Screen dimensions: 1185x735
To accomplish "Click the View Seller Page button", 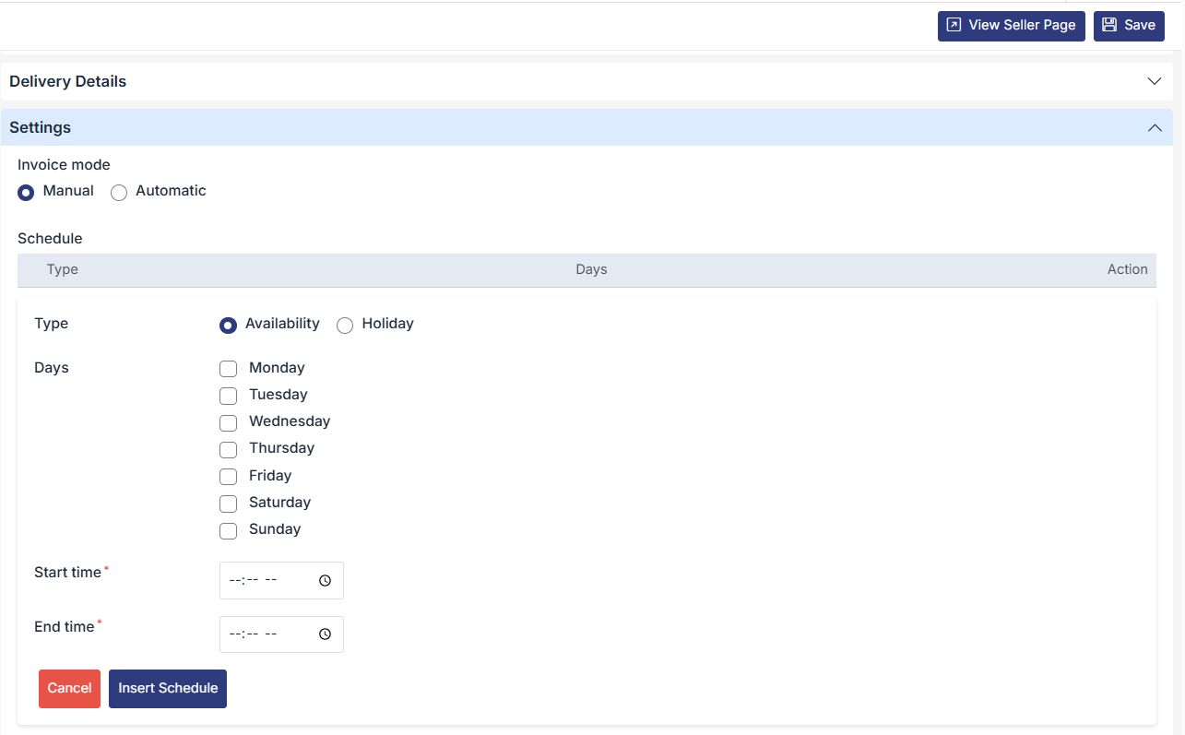I will pyautogui.click(x=1011, y=26).
